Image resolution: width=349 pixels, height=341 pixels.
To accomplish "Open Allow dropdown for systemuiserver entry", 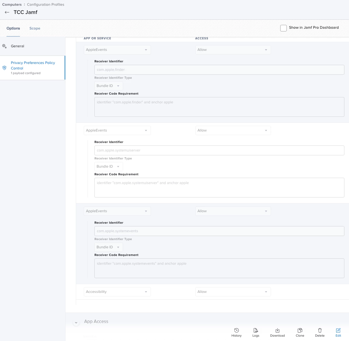I will (x=233, y=130).
